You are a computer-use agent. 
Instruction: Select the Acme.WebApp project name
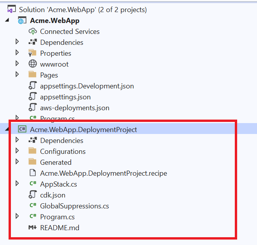[x=55, y=21]
